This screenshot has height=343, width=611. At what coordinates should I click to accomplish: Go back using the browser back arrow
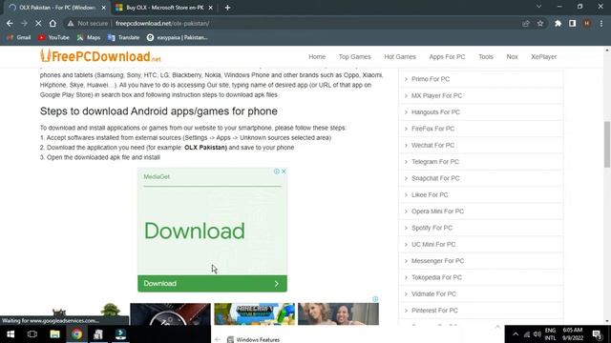click(10, 23)
